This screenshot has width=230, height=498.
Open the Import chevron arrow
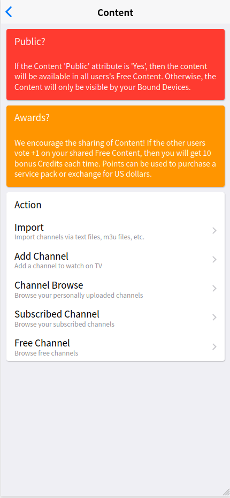point(214,231)
